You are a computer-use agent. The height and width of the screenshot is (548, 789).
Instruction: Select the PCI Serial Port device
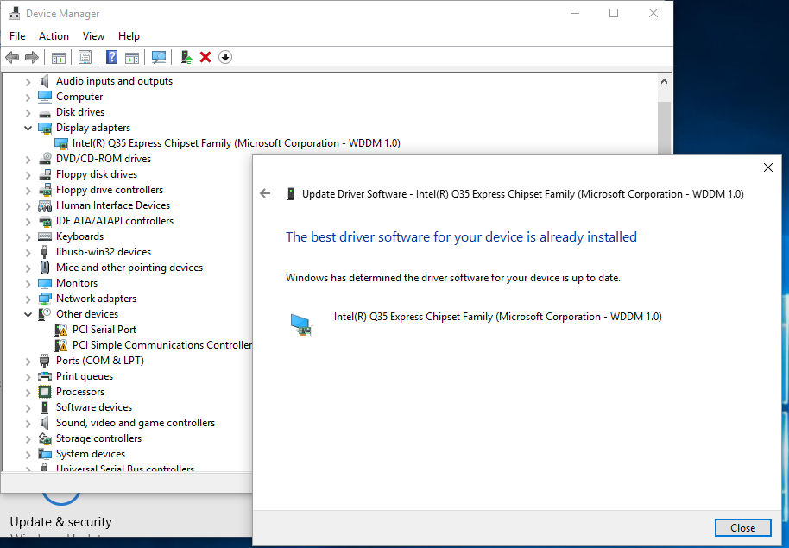tap(104, 330)
